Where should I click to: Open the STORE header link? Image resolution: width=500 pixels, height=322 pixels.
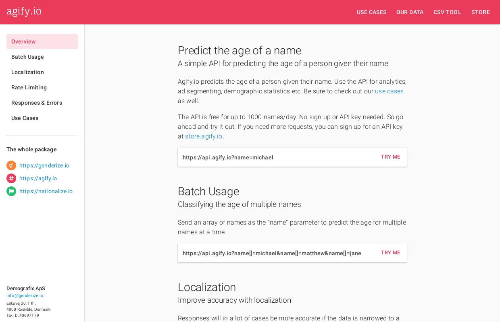(x=481, y=12)
